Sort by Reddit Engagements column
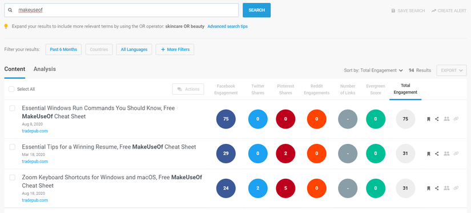Screen dimensions: 471x213 click(x=317, y=90)
